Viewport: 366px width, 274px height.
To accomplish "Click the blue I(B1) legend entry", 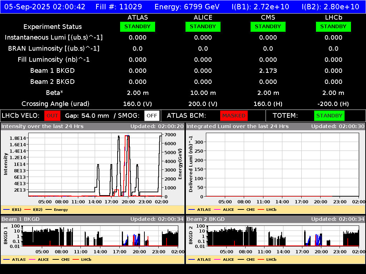I will click(x=13, y=210).
